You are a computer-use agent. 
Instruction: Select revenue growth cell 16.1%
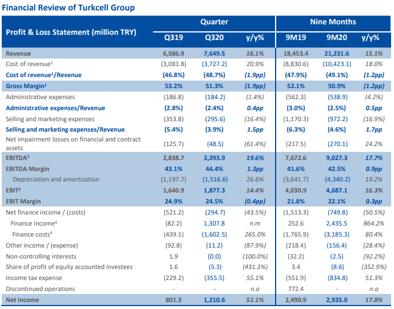coord(255,53)
